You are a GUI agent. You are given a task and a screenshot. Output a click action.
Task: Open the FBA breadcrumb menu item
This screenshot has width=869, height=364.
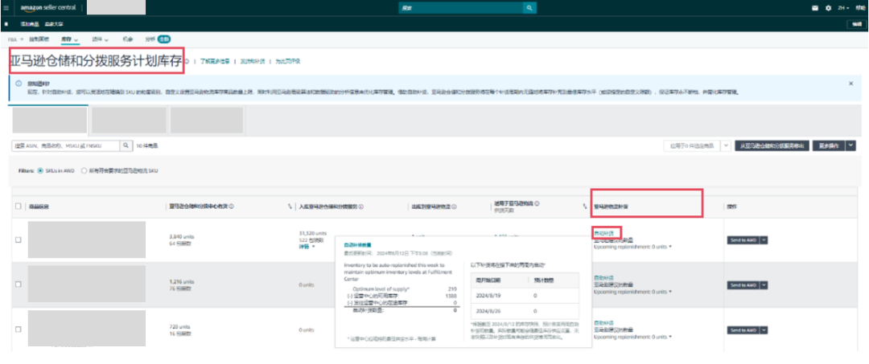[x=12, y=39]
